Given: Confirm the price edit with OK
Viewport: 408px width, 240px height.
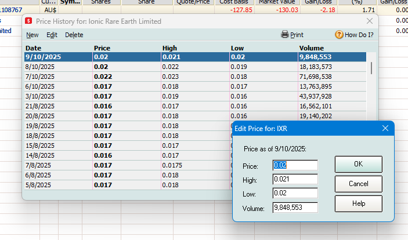Looking at the screenshot, I should point(358,164).
